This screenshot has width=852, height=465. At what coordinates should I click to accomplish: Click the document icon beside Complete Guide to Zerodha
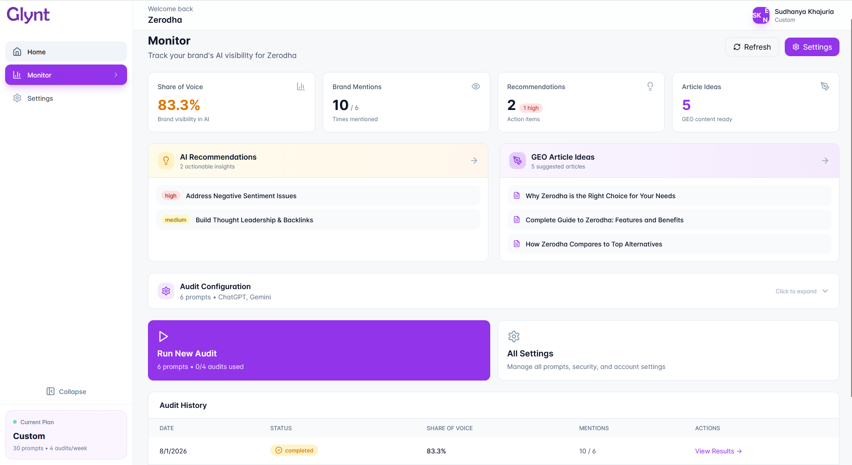(517, 220)
